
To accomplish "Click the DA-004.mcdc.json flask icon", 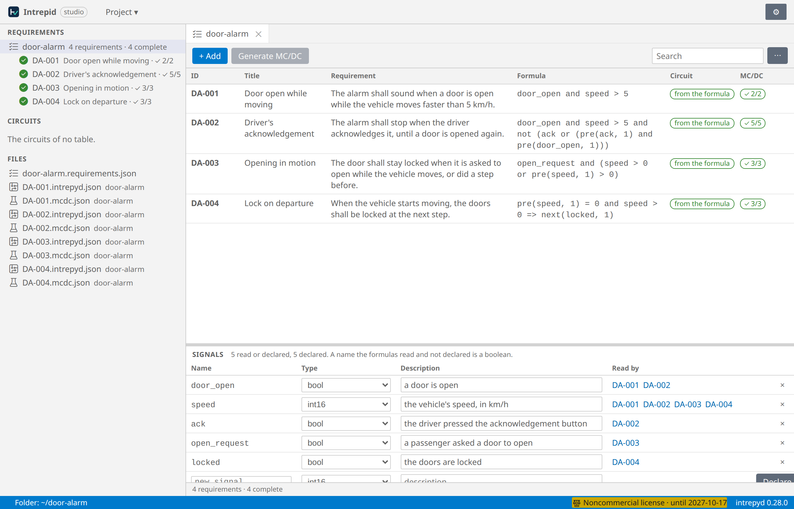I will pos(14,283).
